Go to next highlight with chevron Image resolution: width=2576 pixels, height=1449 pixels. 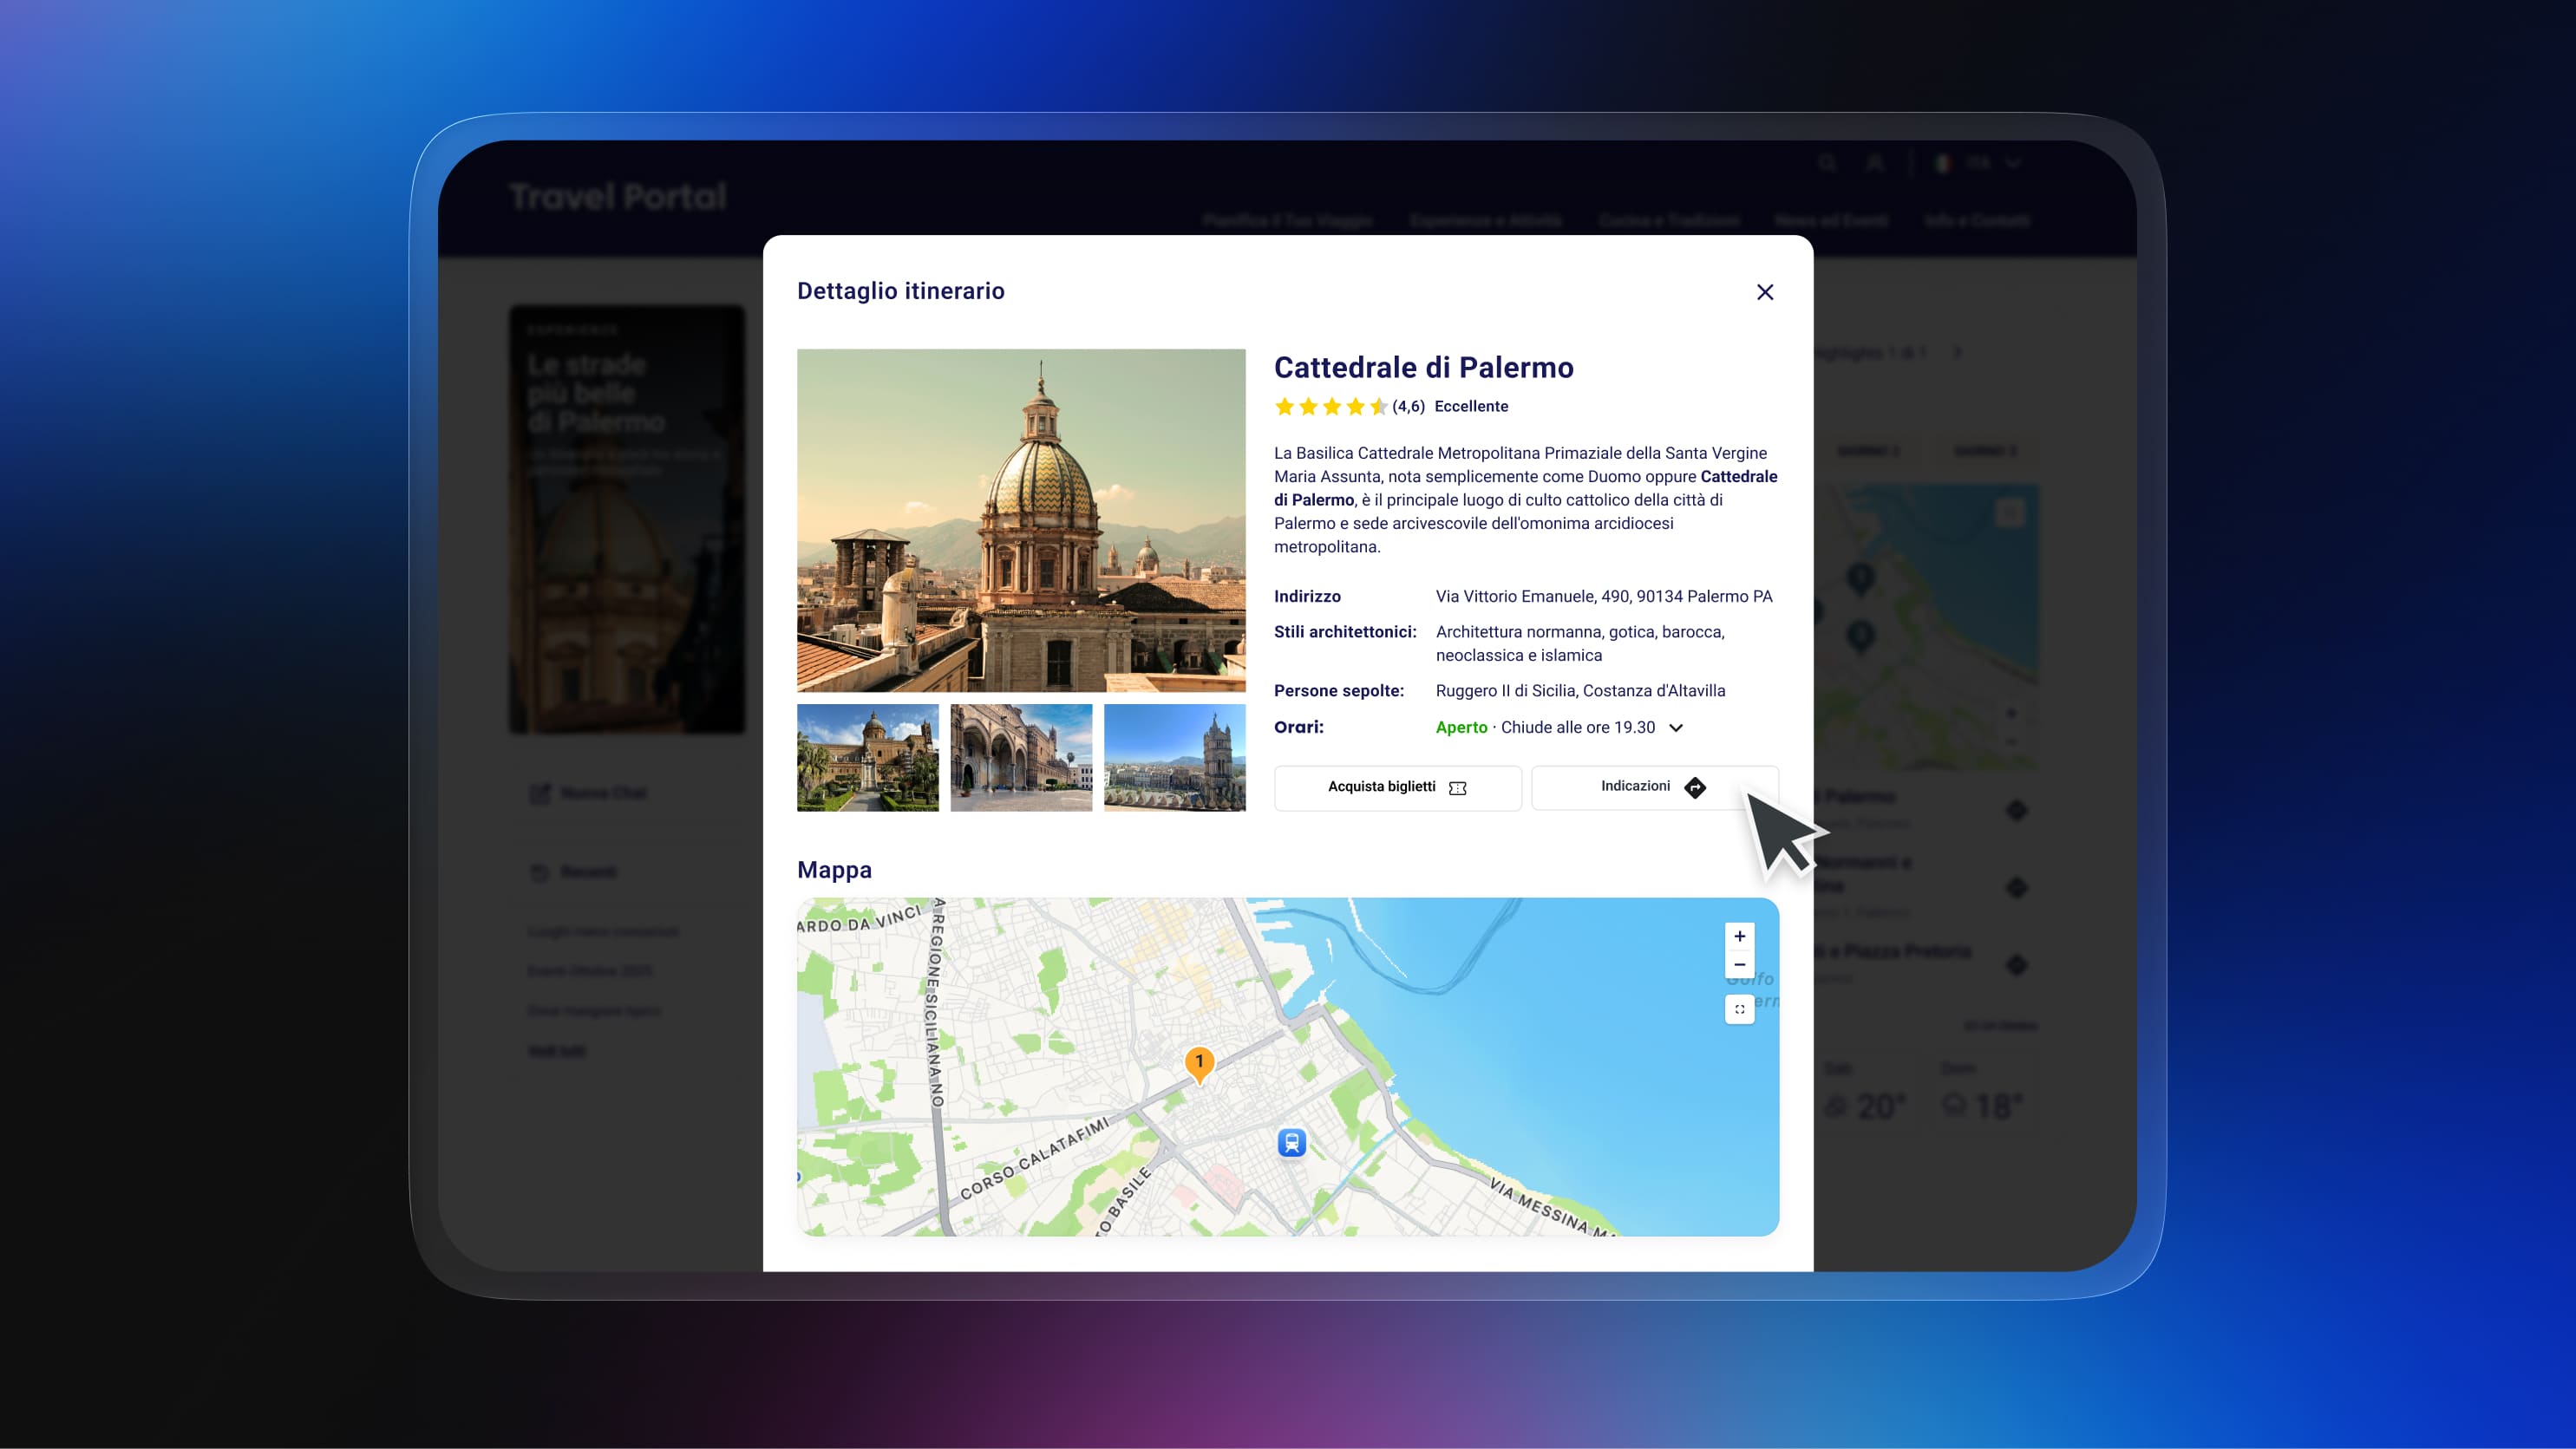coord(1957,352)
